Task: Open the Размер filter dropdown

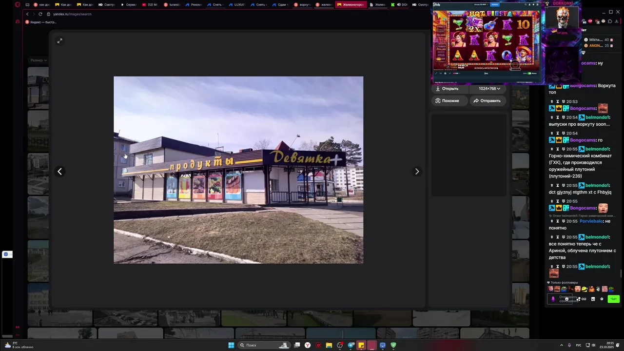Action: [38, 60]
